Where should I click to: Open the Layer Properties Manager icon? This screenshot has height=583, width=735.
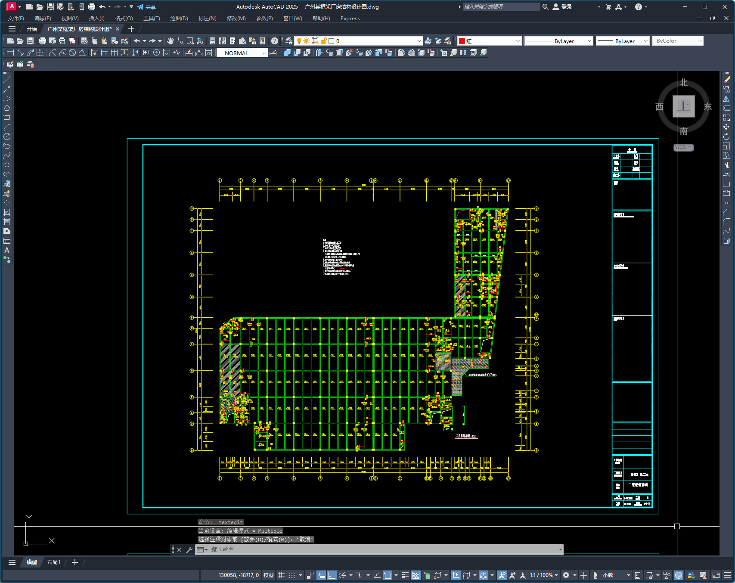point(289,41)
